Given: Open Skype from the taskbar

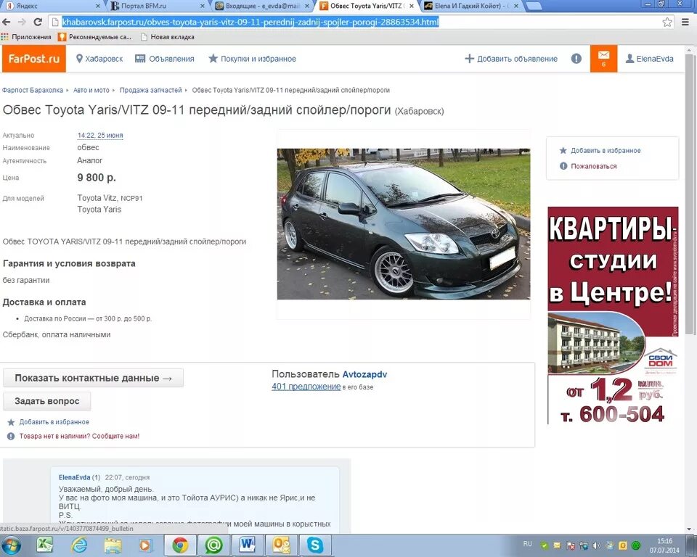Looking at the screenshot, I should point(315,545).
